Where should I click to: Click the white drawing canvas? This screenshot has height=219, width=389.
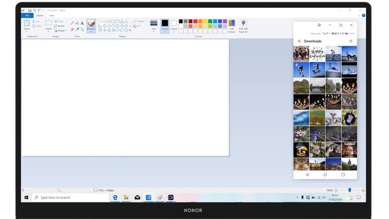coord(125,97)
